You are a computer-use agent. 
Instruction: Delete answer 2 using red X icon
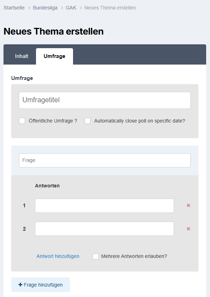[188, 229]
